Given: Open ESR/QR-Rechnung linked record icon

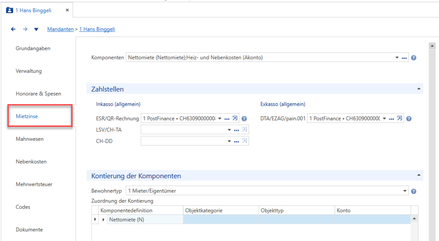Looking at the screenshot, I should pos(235,118).
